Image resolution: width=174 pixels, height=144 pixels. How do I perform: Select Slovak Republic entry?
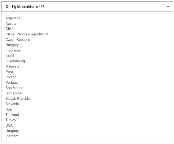click(18, 99)
